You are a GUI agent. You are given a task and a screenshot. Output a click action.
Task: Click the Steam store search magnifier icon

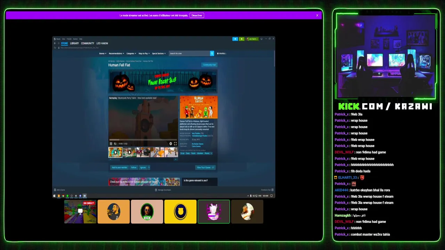(x=212, y=53)
